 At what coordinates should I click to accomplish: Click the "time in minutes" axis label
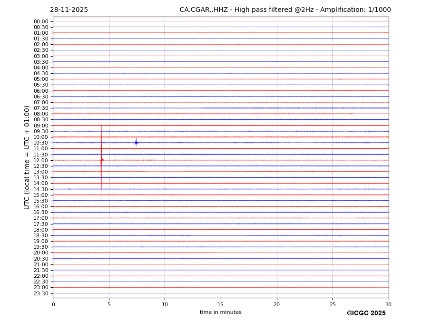220,312
